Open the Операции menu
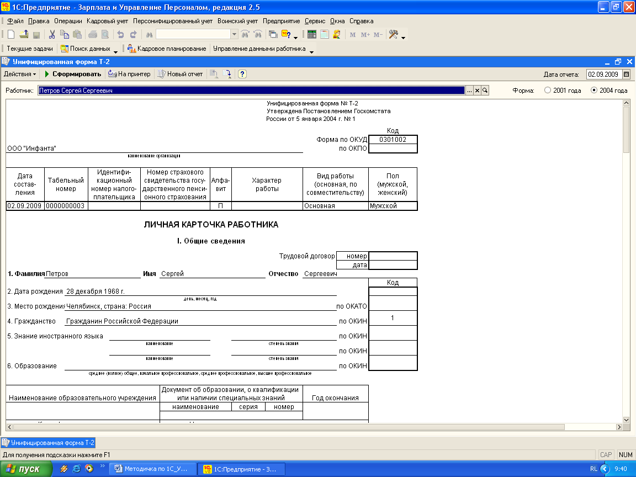636x477 pixels. (x=68, y=21)
